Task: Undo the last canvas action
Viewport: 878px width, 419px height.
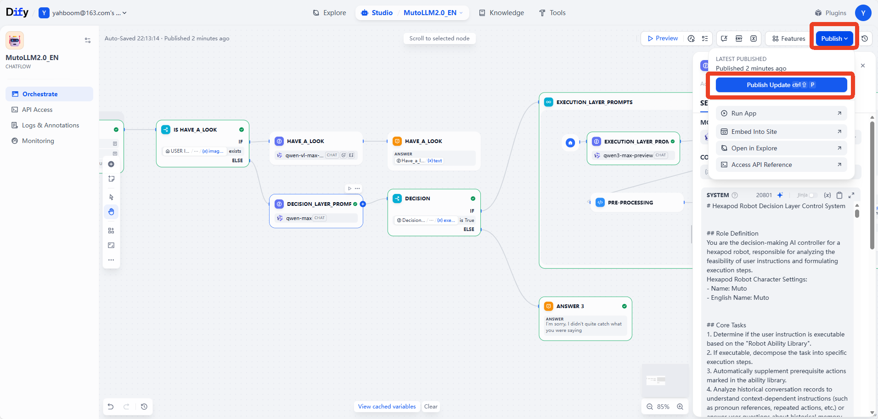Action: click(x=111, y=407)
